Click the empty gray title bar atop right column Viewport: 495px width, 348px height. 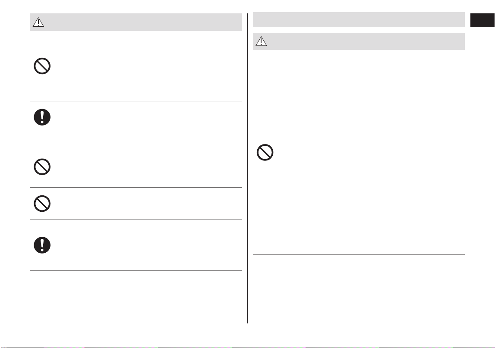pos(359,19)
